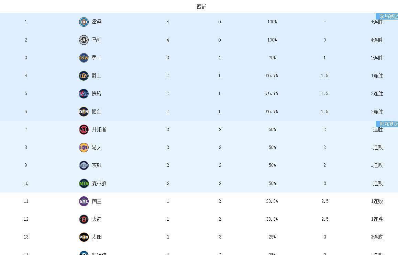
Task: Open the 开拓者 team name link
Action: pos(99,129)
